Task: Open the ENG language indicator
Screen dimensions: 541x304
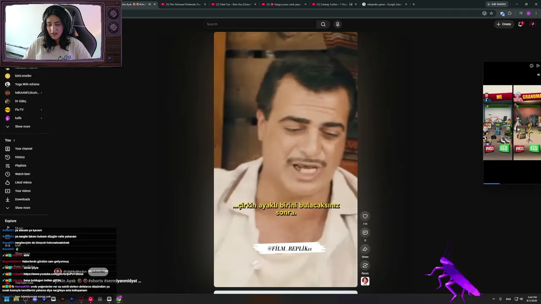Action: tap(508, 299)
